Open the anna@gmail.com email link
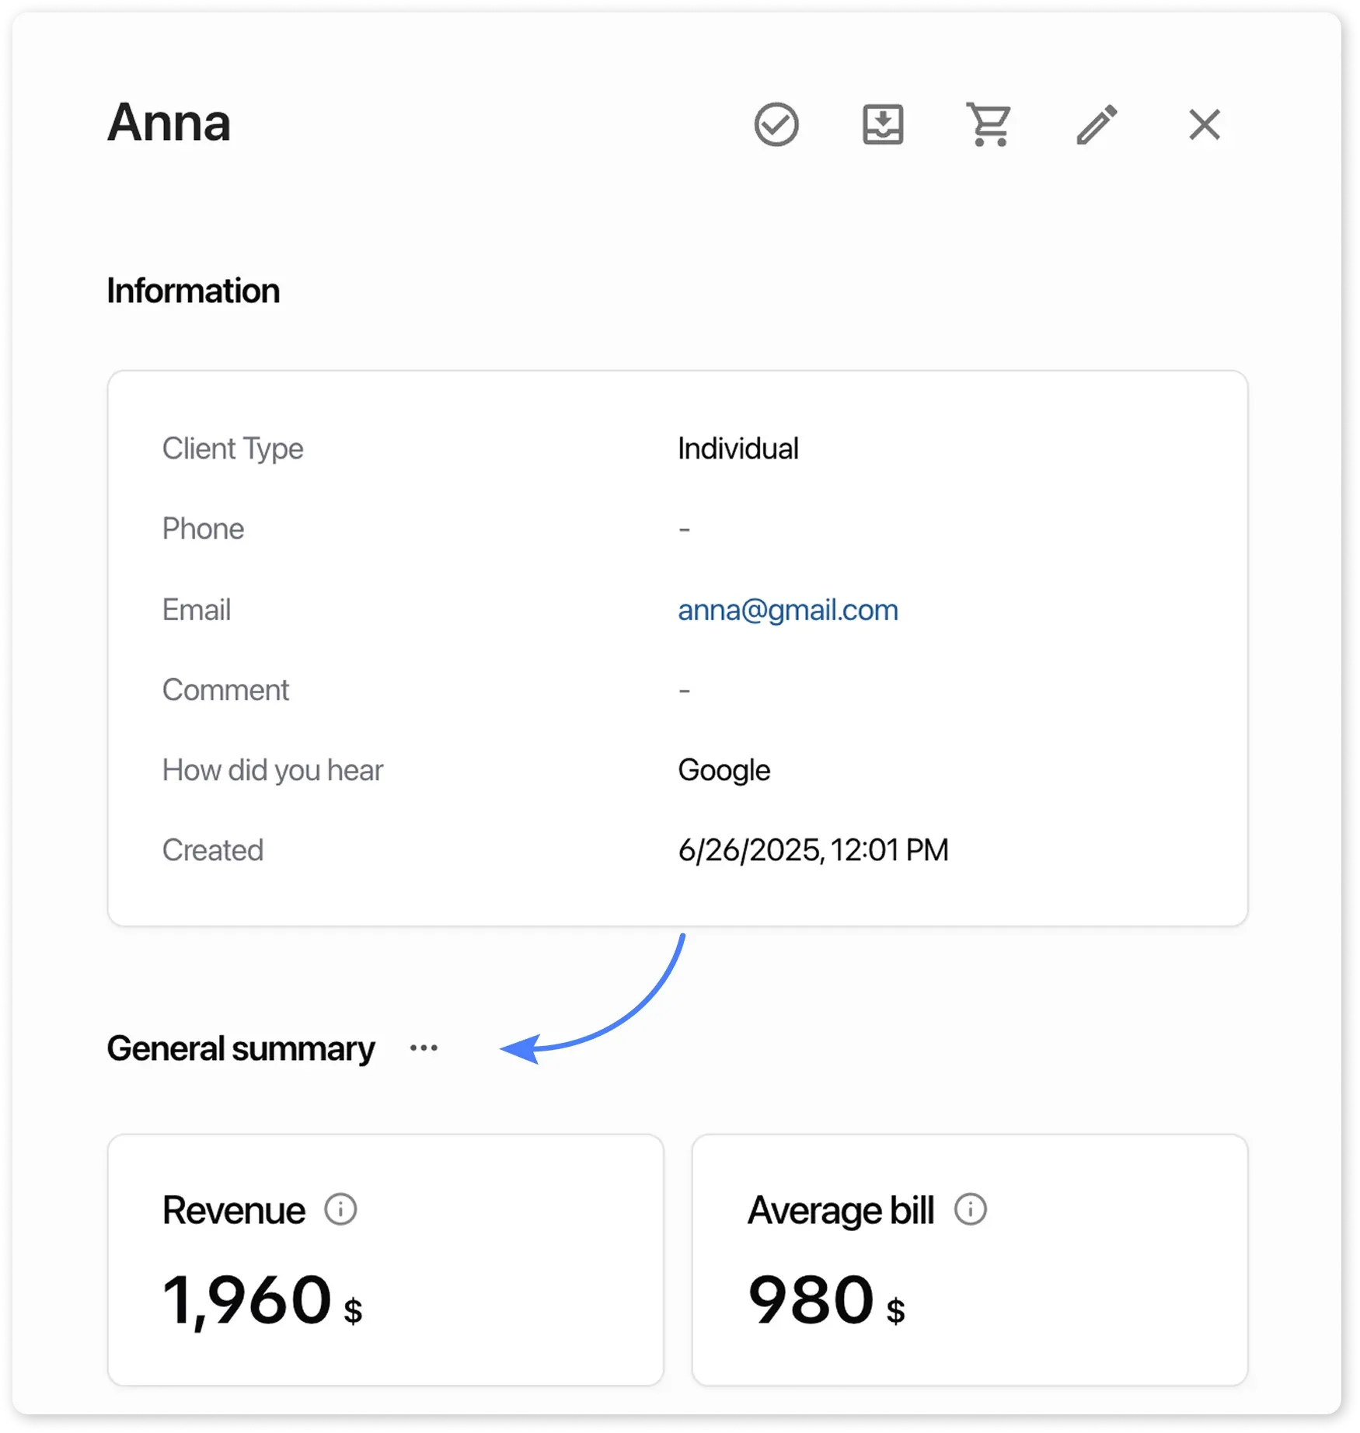 coord(787,610)
